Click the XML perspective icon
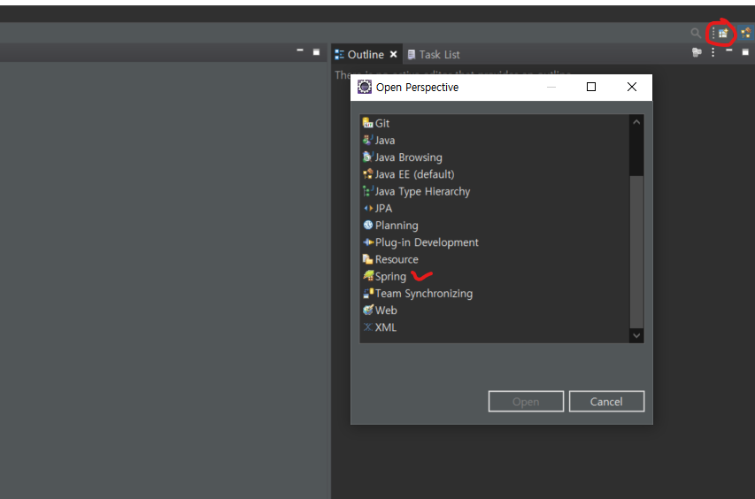The image size is (755, 499). click(x=368, y=327)
